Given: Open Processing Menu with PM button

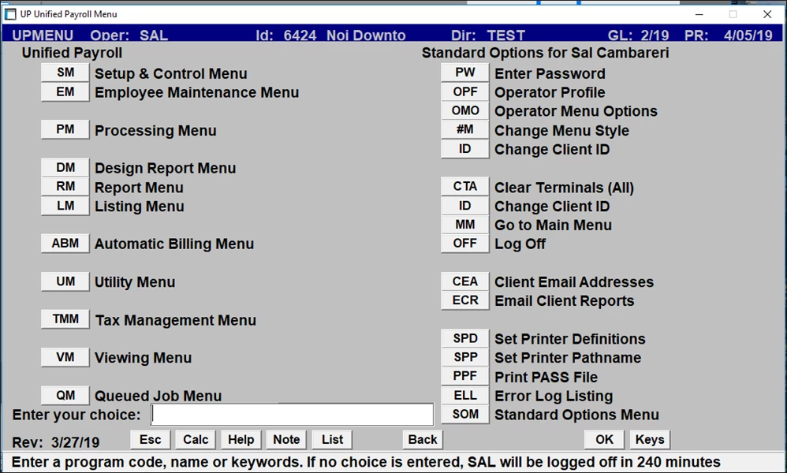Looking at the screenshot, I should 65,129.
